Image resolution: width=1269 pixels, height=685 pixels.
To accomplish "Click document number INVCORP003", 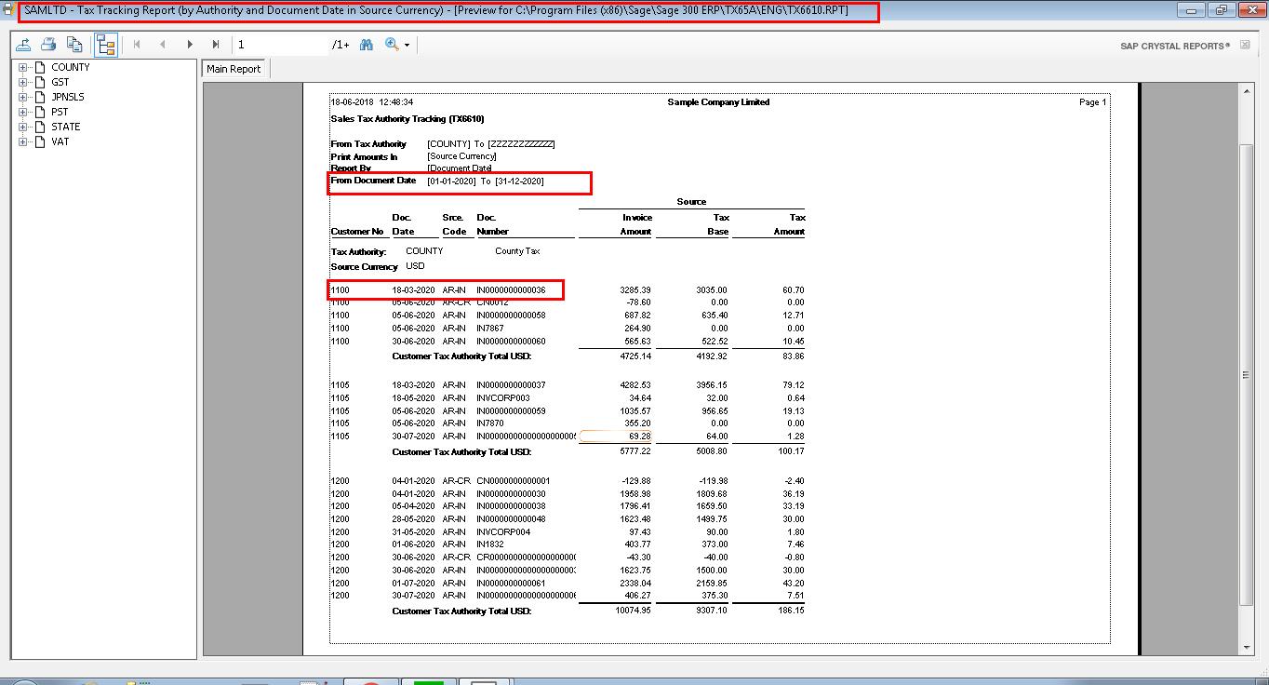I will click(x=502, y=398).
